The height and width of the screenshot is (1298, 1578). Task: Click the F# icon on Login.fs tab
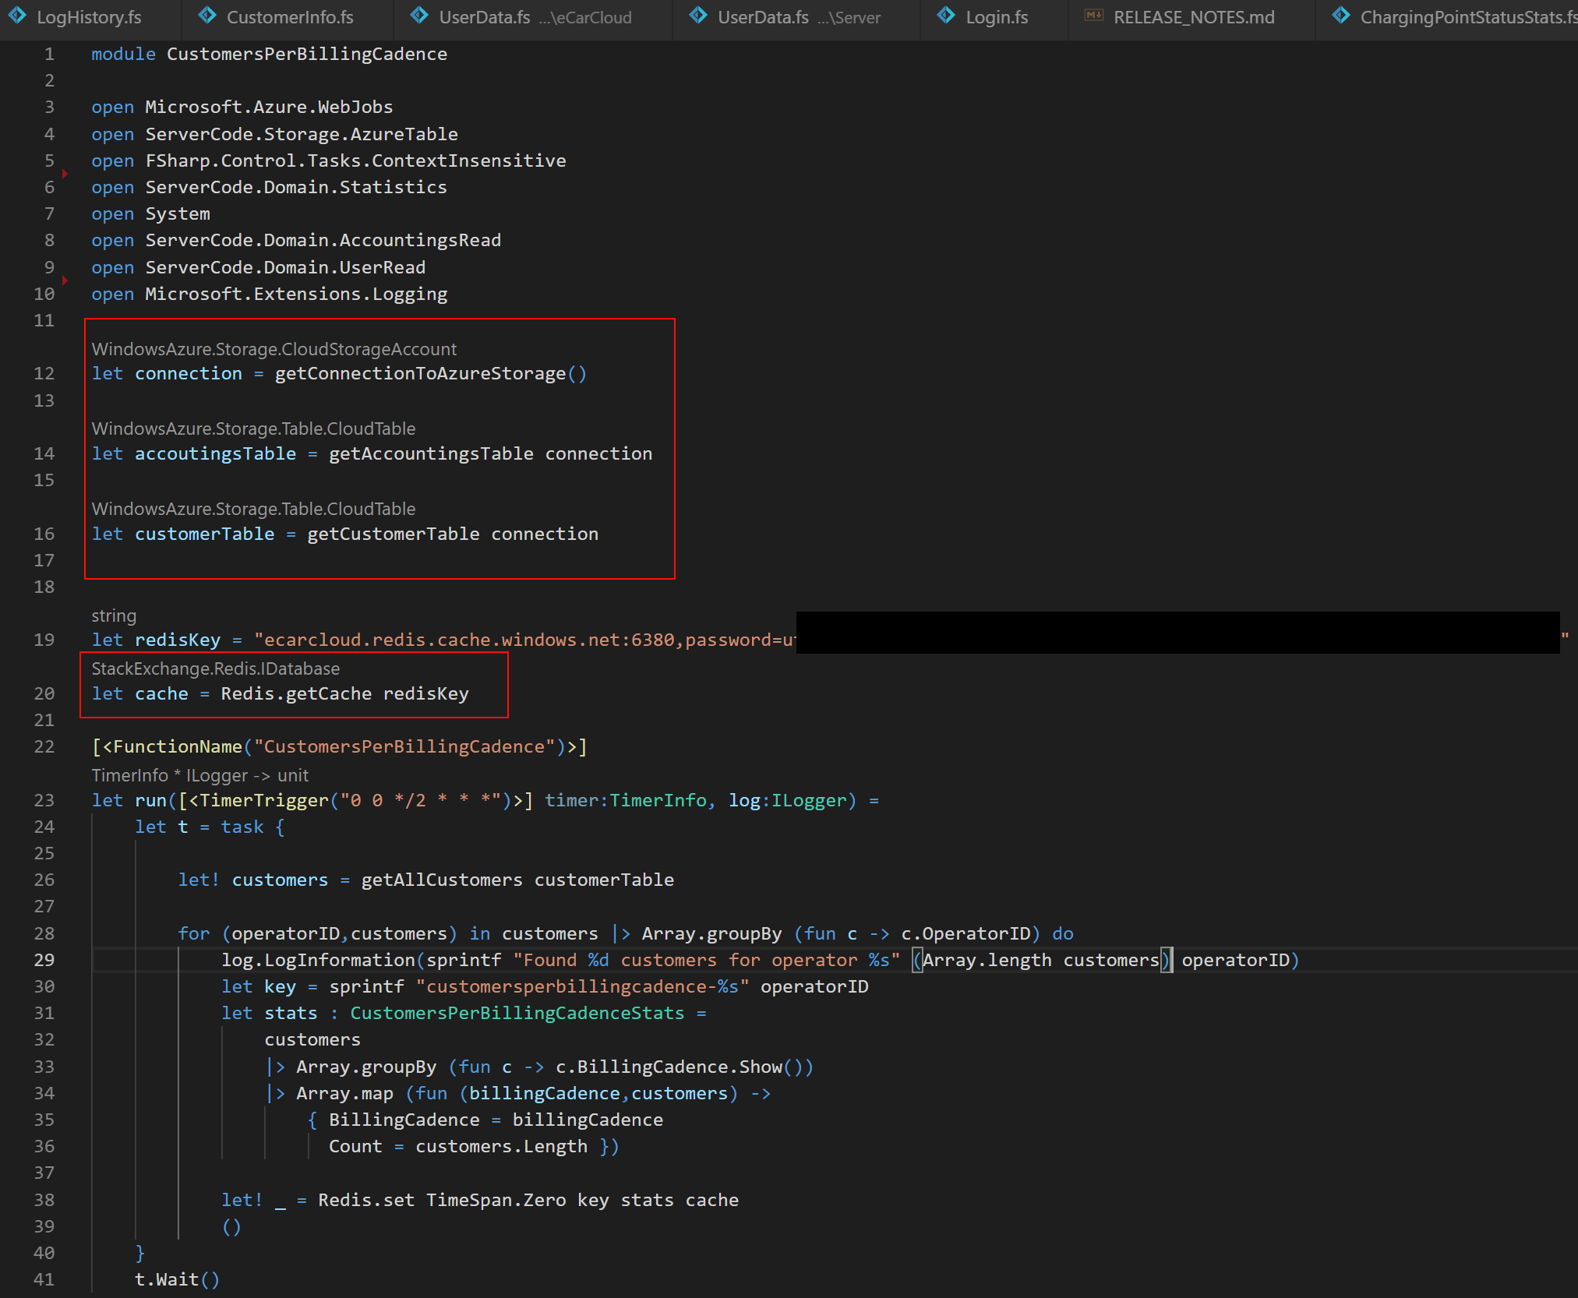[946, 14]
